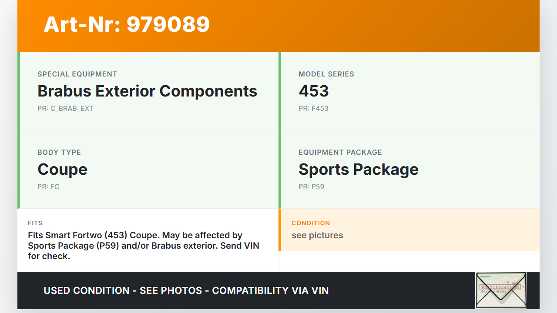Click the USED CONDITION footer text

186,290
